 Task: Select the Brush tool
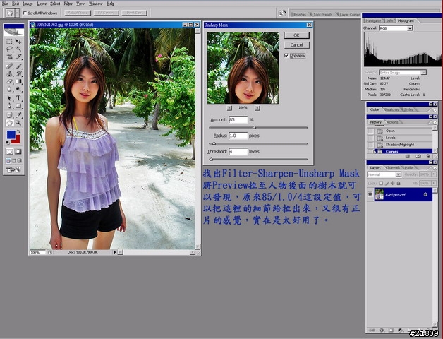point(18,66)
